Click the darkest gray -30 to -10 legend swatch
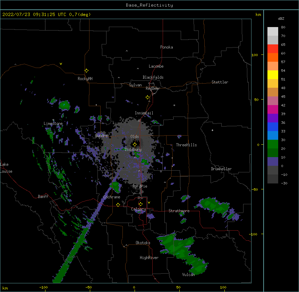The height and width of the screenshot is (292, 299). tap(273, 179)
